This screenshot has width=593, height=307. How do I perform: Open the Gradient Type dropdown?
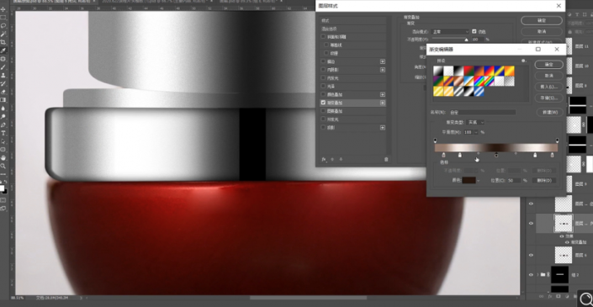pos(476,123)
